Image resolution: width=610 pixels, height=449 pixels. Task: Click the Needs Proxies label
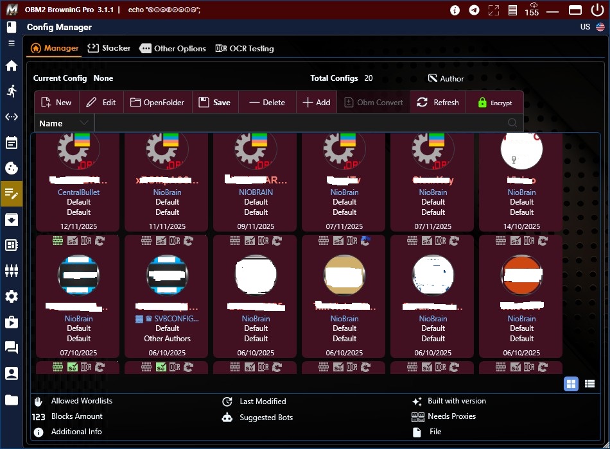[451, 416]
